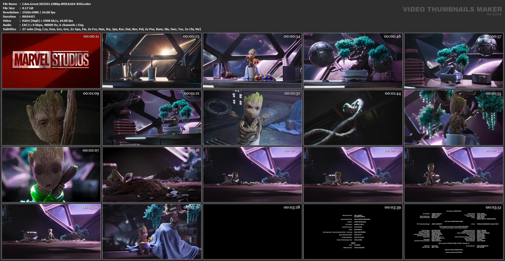The height and width of the screenshot is (261, 505).
Task: Select the EAC3 audio info line
Action: click(53, 25)
